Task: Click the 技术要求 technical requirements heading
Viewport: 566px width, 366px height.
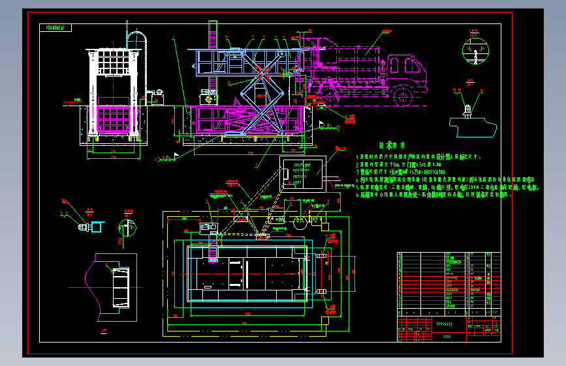Action: click(392, 145)
